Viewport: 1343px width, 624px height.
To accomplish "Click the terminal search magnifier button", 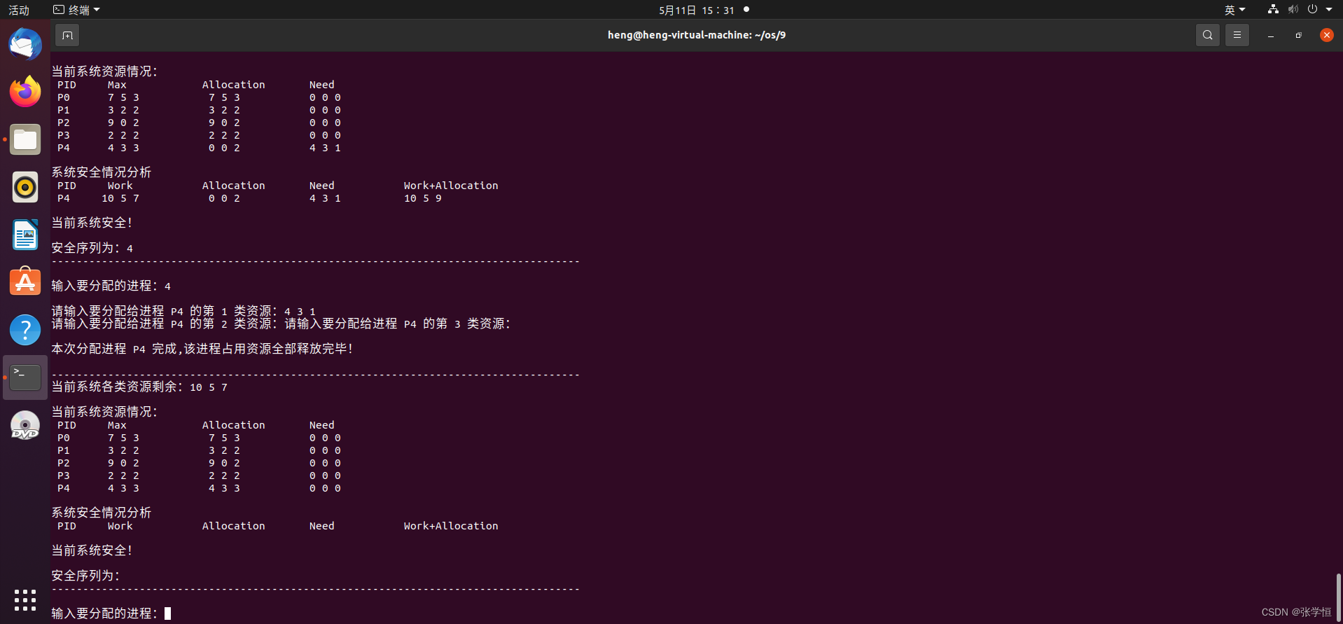I will point(1208,35).
